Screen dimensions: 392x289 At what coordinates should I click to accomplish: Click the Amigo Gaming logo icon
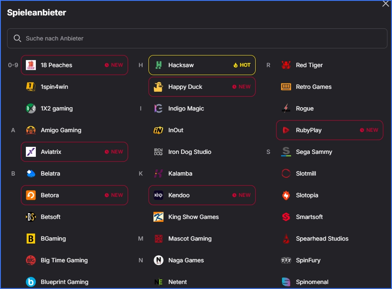(x=31, y=130)
